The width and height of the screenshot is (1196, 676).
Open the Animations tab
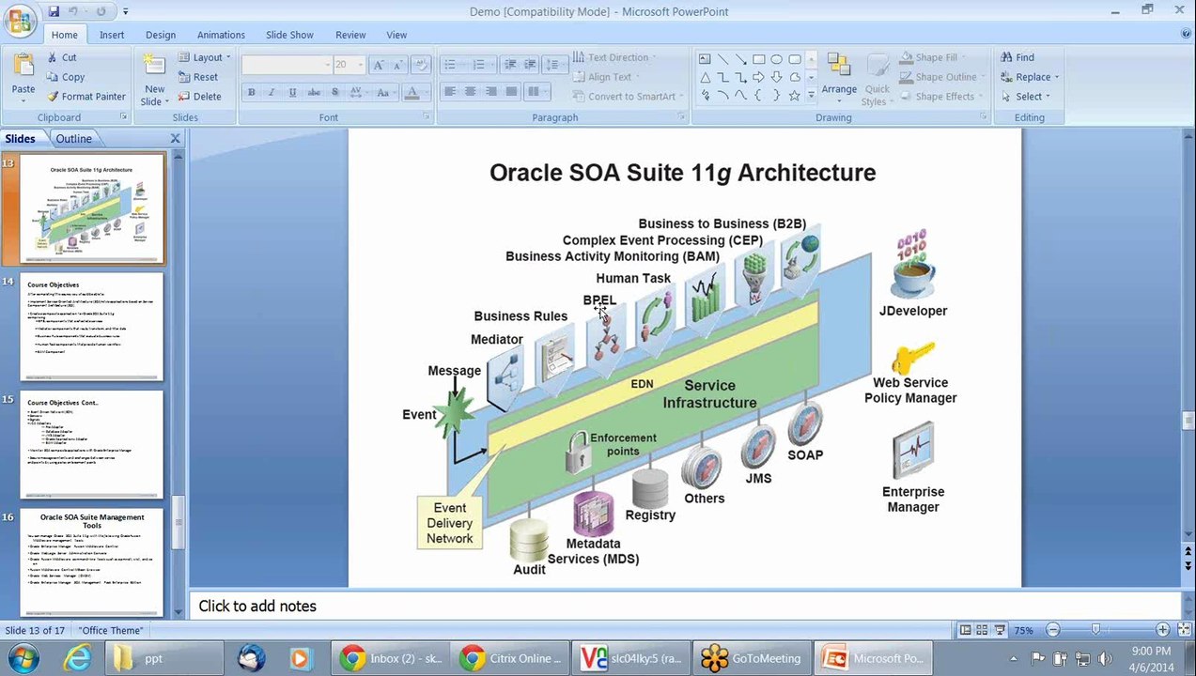click(221, 35)
